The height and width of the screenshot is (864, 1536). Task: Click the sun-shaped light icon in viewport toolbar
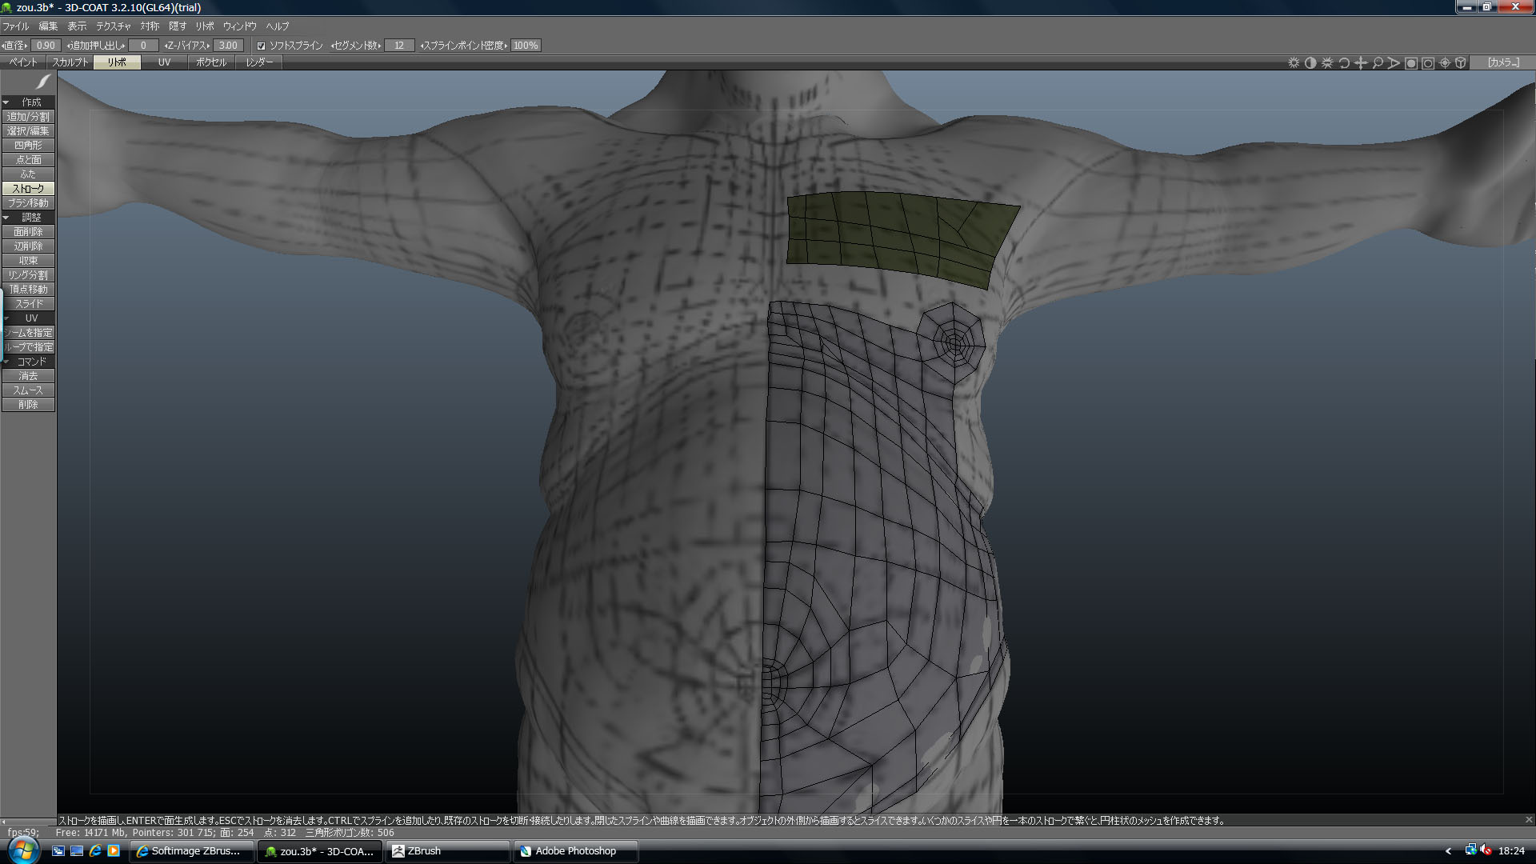tap(1294, 62)
